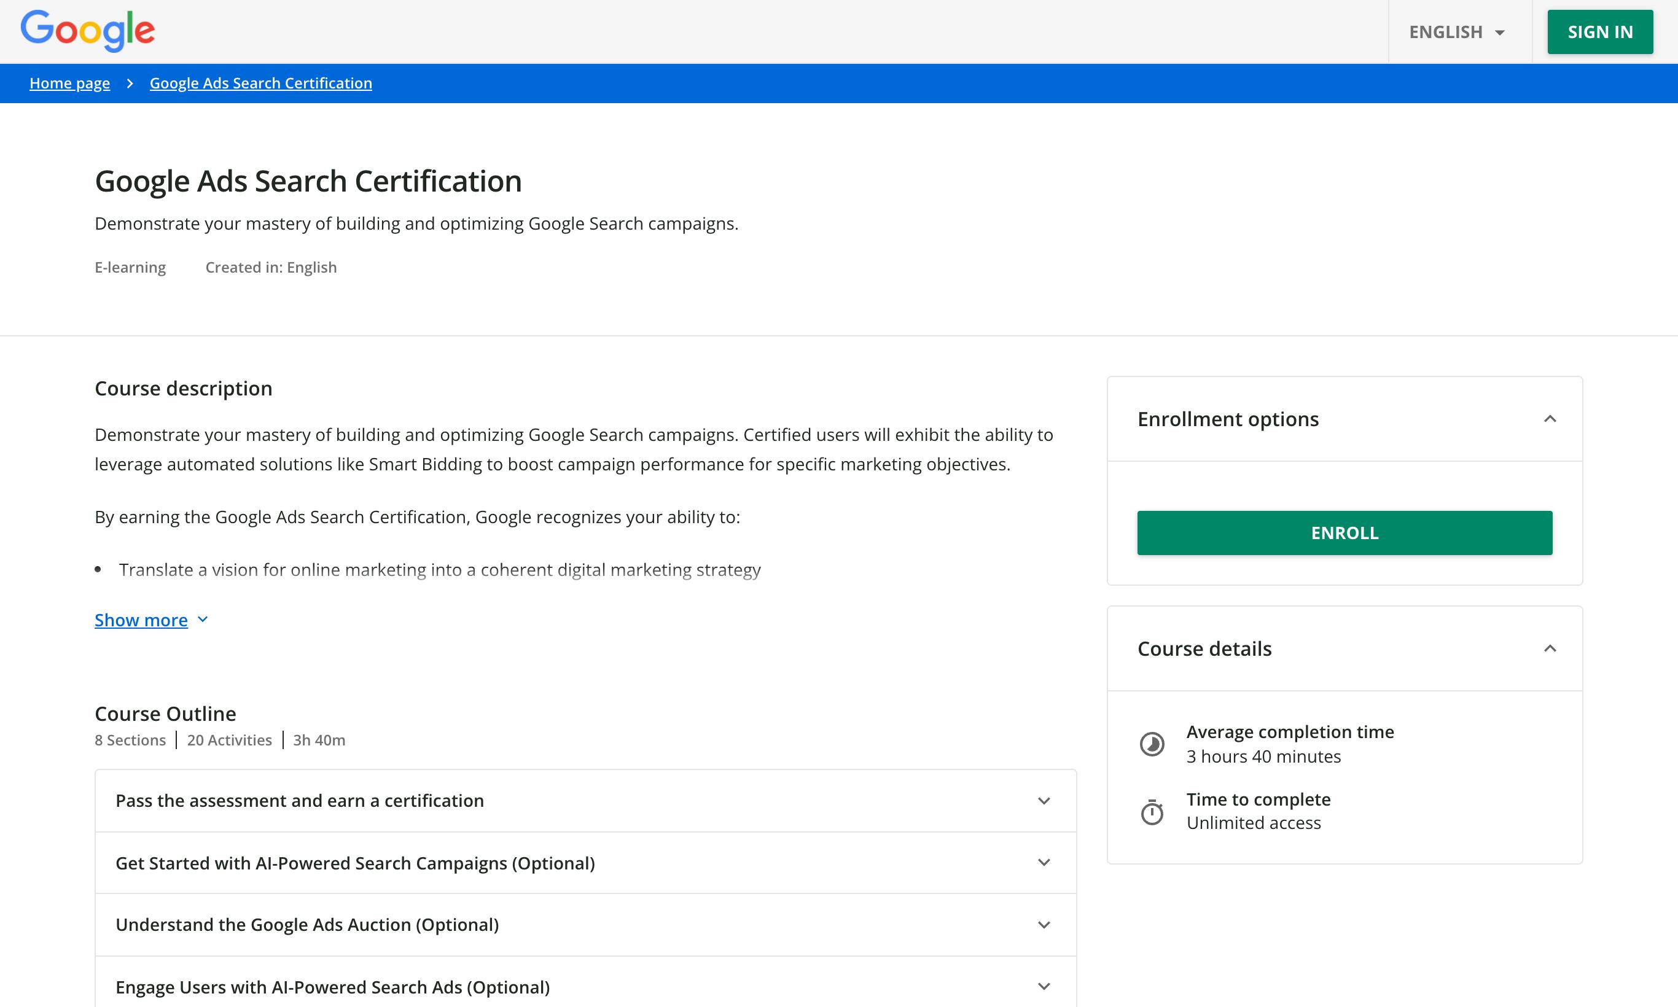This screenshot has width=1678, height=1007.
Task: Expand Pass the assessment and earn a certification
Action: point(586,801)
